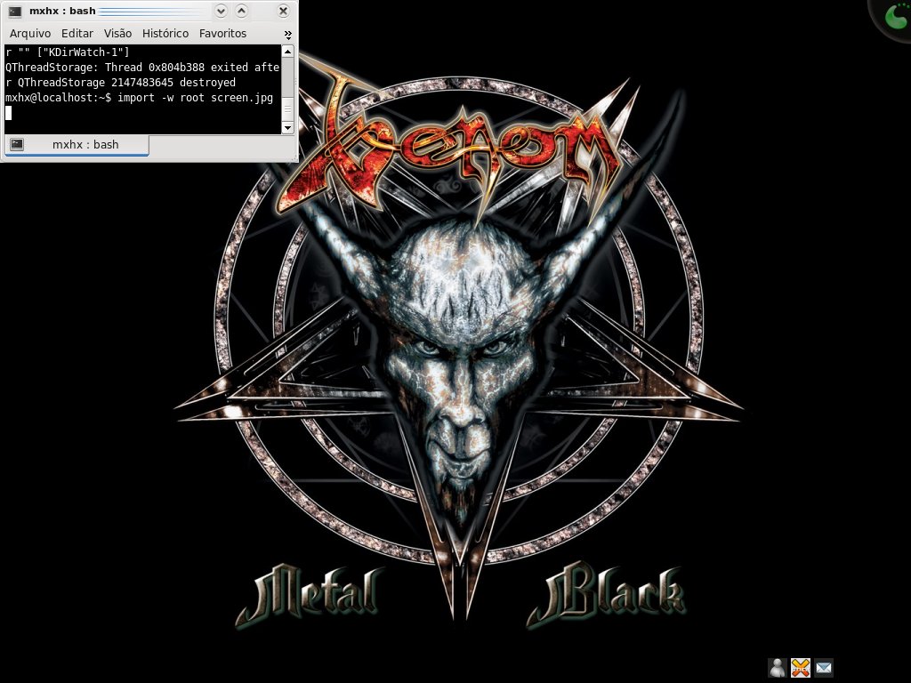
Task: Open the Arquivo menu
Action: pos(30,34)
